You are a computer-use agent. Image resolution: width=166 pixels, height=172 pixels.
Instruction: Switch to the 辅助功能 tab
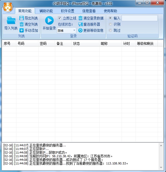pos(46,11)
